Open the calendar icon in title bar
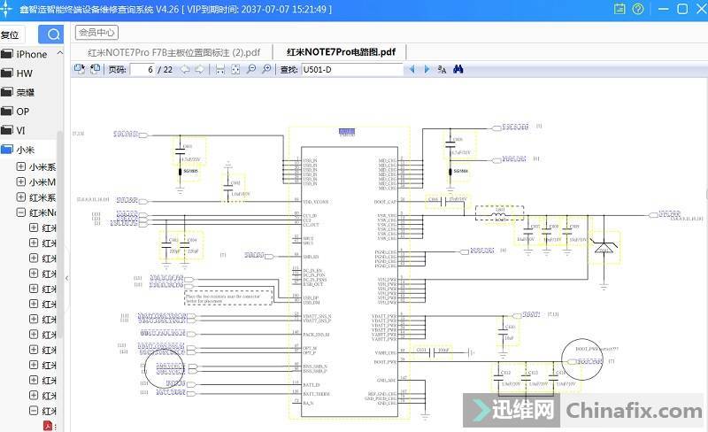This screenshot has width=708, height=432. point(620,9)
